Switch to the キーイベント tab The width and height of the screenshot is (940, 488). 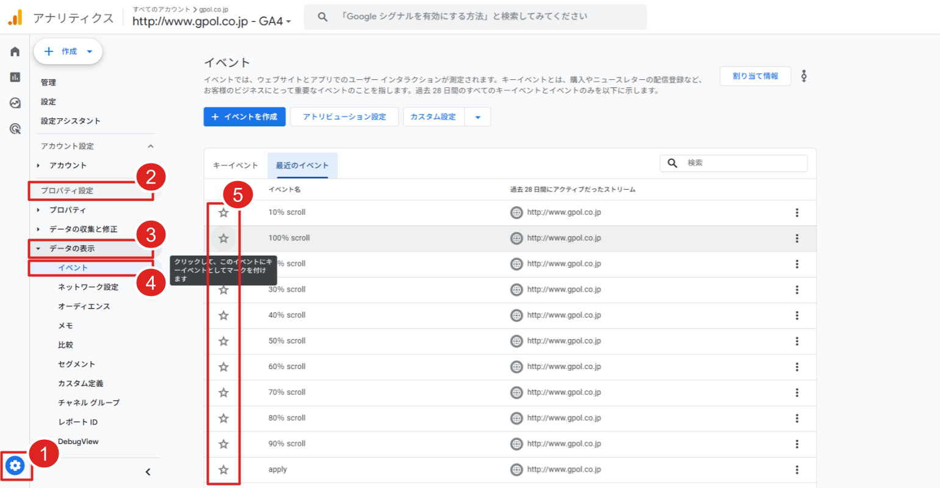pos(235,165)
